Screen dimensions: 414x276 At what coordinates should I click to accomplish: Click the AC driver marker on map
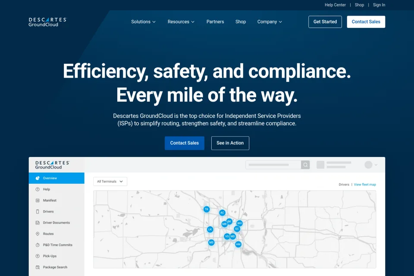(223, 213)
